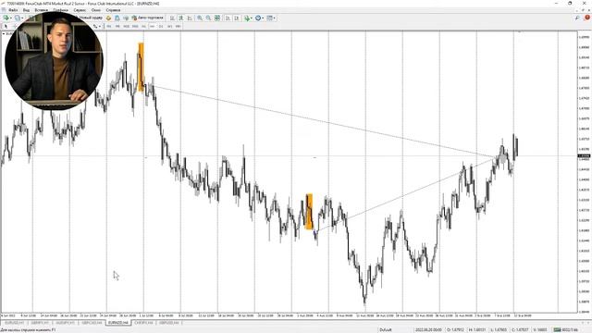Expand the line tools dropdown arrow
The image size is (592, 333).
tap(100, 26)
